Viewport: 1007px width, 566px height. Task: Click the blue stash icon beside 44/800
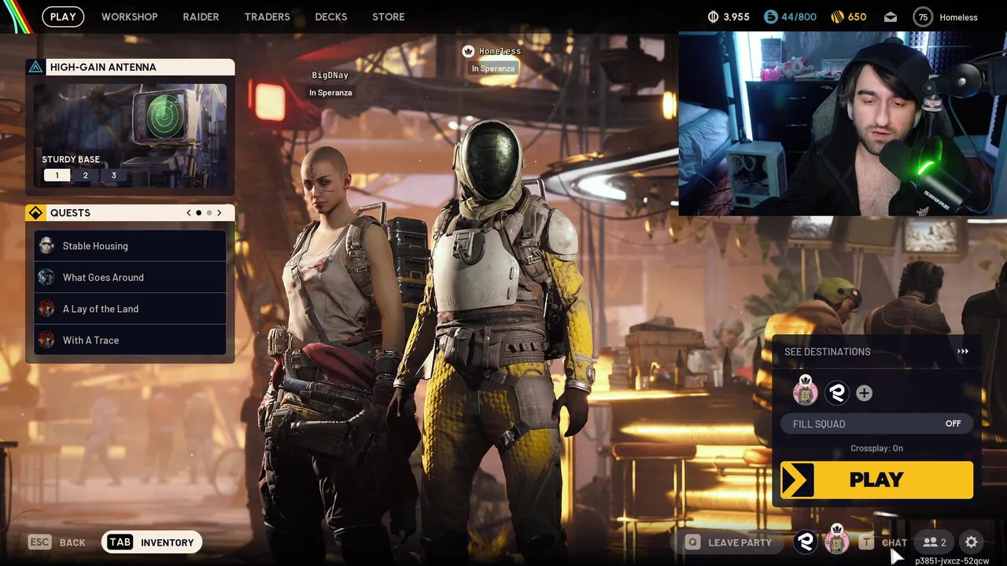[x=770, y=17]
